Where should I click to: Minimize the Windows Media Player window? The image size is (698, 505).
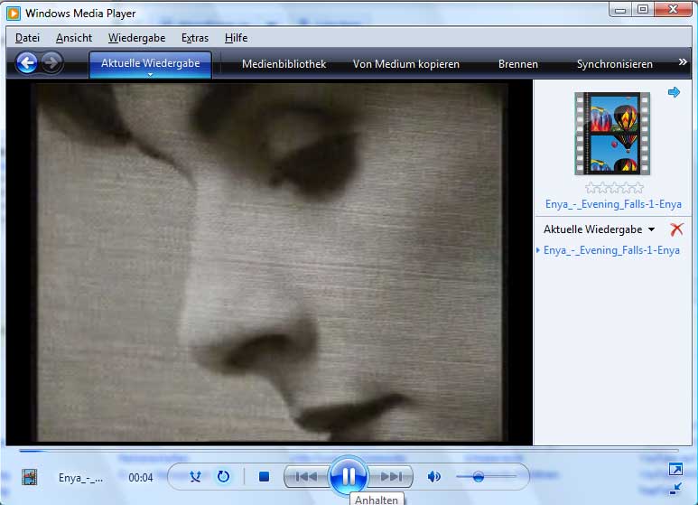tap(620, 10)
